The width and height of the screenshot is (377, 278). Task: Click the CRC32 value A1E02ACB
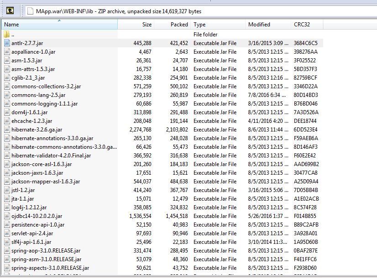click(x=306, y=199)
